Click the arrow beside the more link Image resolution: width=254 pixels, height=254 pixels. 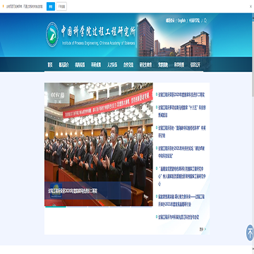click(x=205, y=229)
